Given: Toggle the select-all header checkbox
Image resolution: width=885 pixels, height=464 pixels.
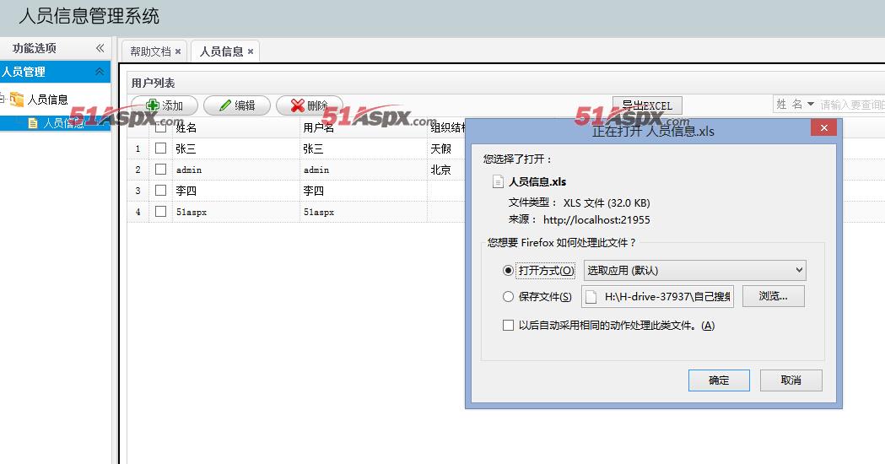Looking at the screenshot, I should 161,127.
